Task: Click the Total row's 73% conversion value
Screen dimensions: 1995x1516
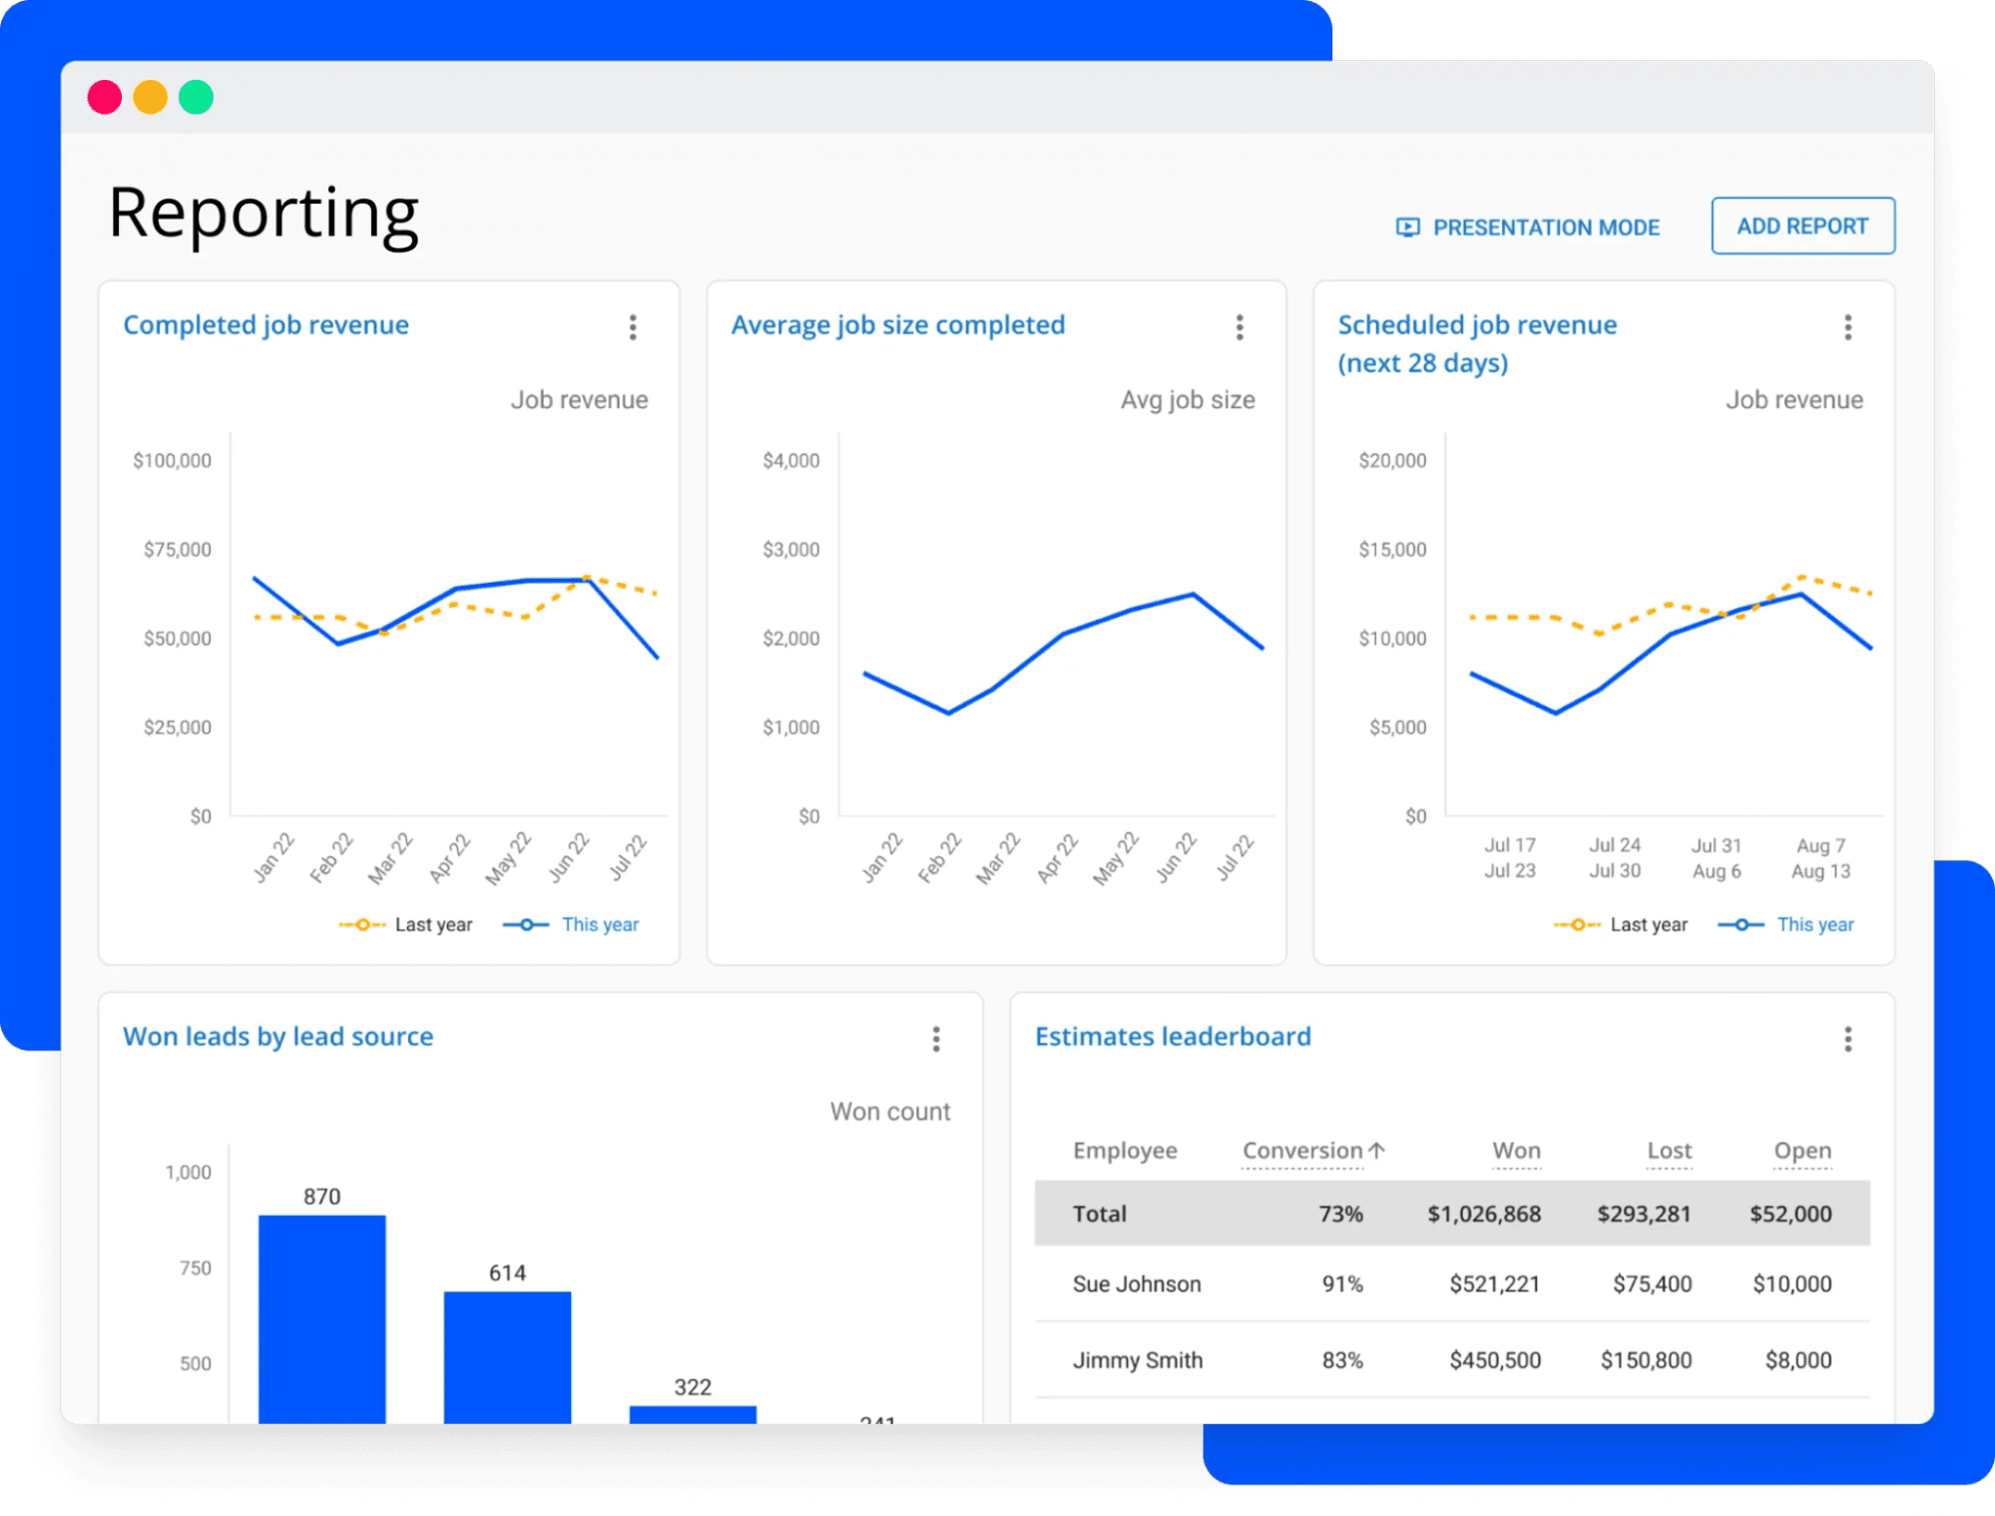Action: pos(1340,1214)
